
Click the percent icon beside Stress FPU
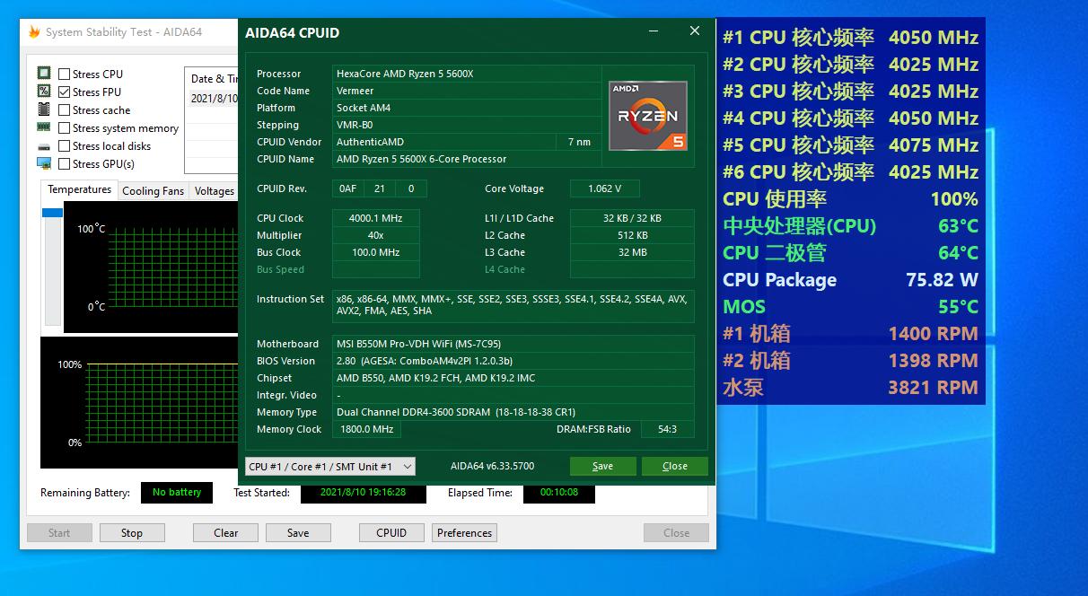click(x=44, y=92)
